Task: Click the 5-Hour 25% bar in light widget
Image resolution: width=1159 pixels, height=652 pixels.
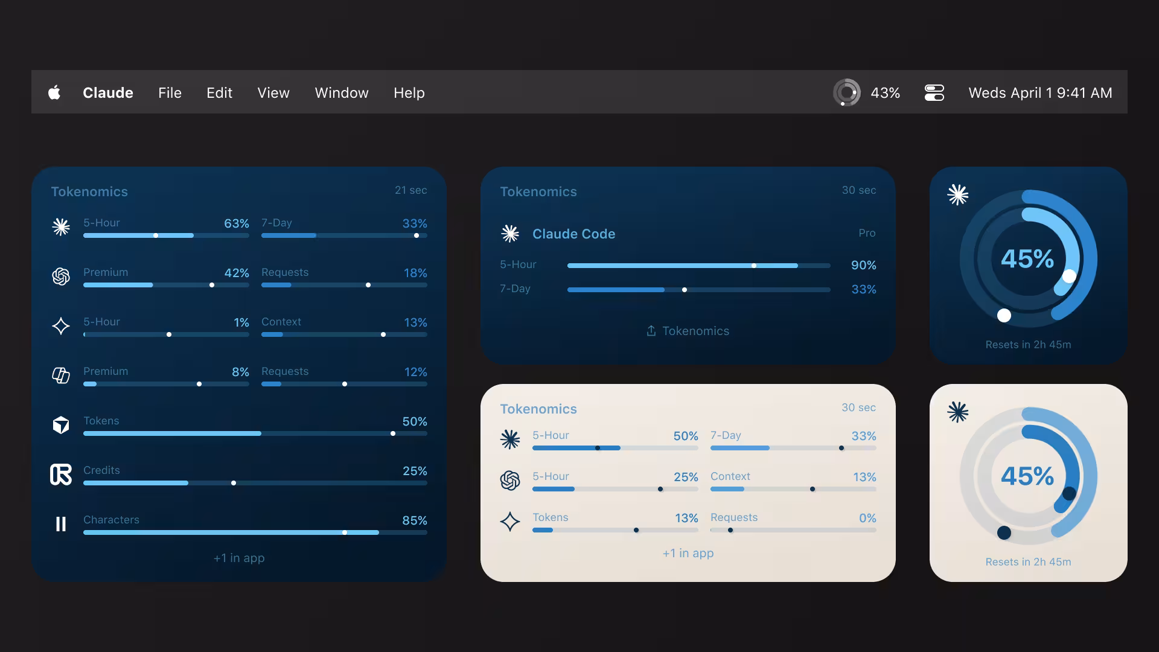Action: tap(615, 489)
